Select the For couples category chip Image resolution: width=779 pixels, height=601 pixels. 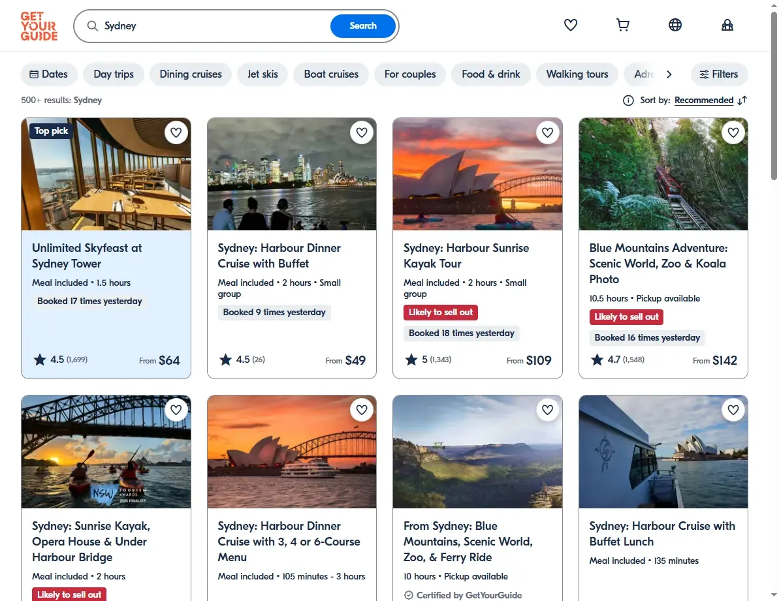(410, 74)
